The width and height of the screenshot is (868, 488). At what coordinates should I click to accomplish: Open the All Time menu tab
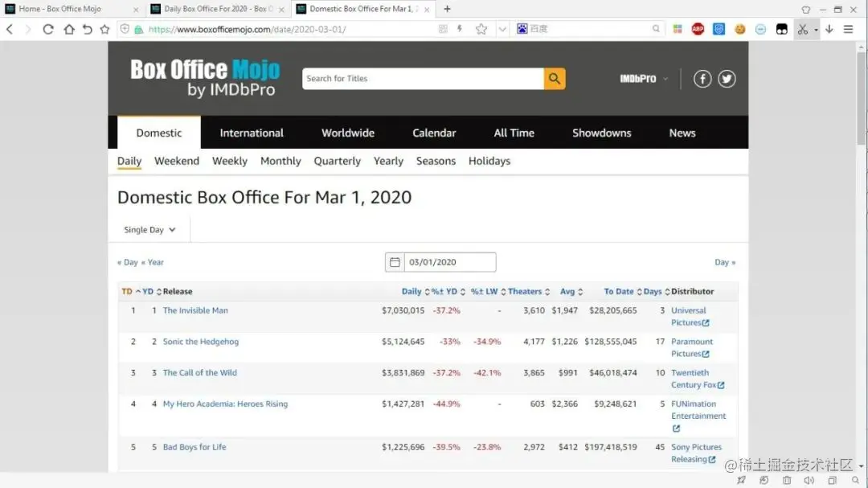pos(514,133)
